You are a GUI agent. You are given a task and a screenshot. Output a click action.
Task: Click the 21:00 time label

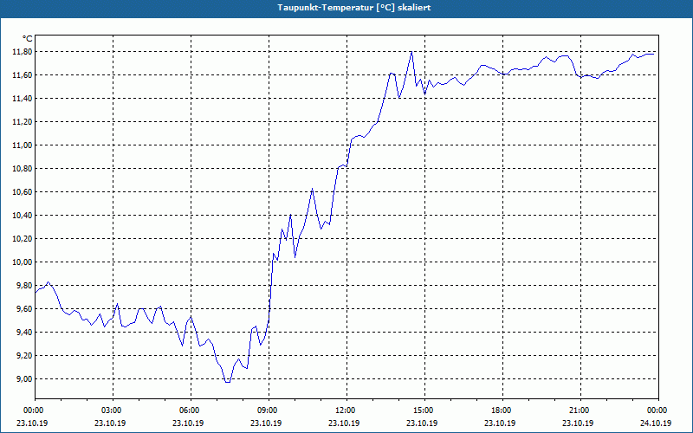coord(580,410)
